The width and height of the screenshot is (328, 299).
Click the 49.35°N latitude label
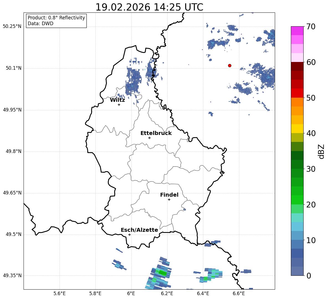click(x=12, y=275)
